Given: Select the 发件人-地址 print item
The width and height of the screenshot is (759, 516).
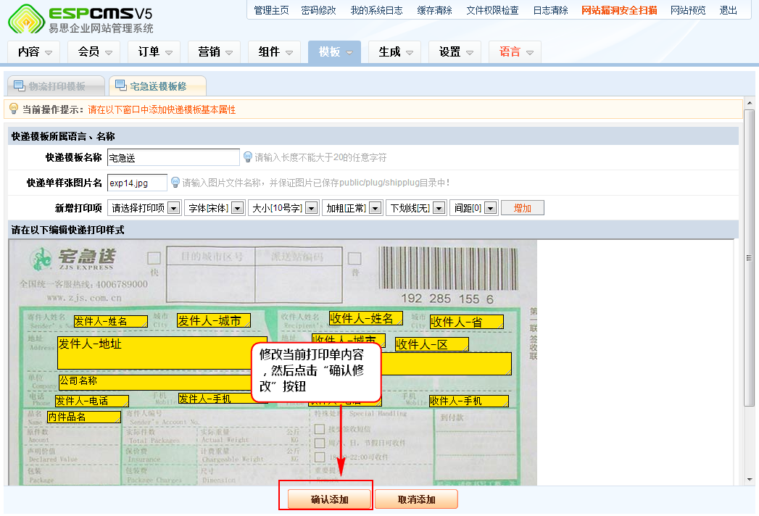Looking at the screenshot, I should point(162,353).
